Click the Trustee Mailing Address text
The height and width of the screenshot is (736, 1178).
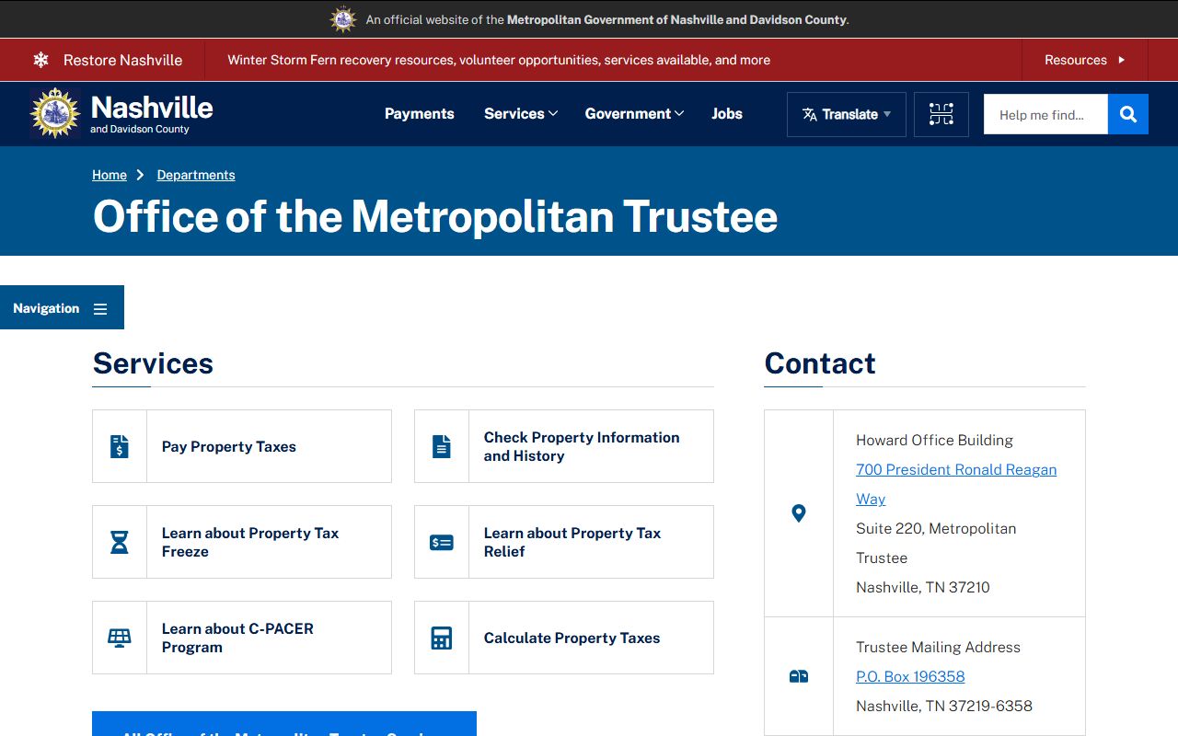(x=938, y=647)
